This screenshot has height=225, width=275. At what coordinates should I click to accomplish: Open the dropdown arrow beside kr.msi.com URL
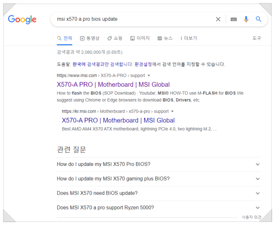[x=173, y=111]
